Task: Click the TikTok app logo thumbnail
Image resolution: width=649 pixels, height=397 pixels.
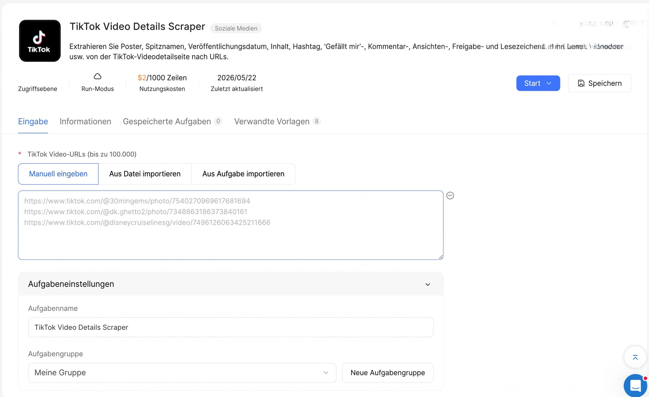Action: (x=40, y=41)
